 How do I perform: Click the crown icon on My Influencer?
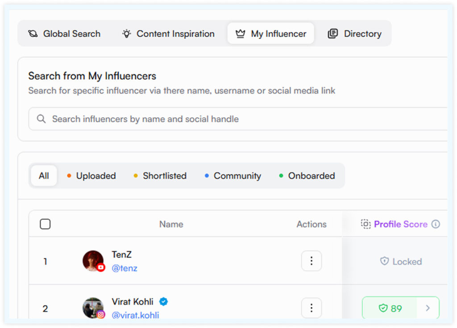click(x=240, y=34)
